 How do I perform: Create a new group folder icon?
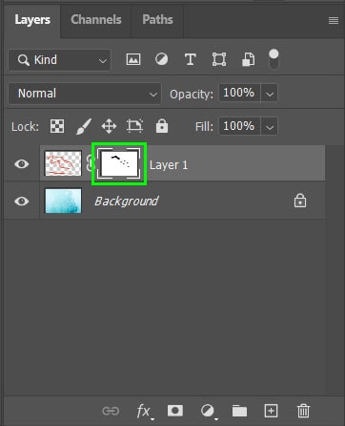239,411
